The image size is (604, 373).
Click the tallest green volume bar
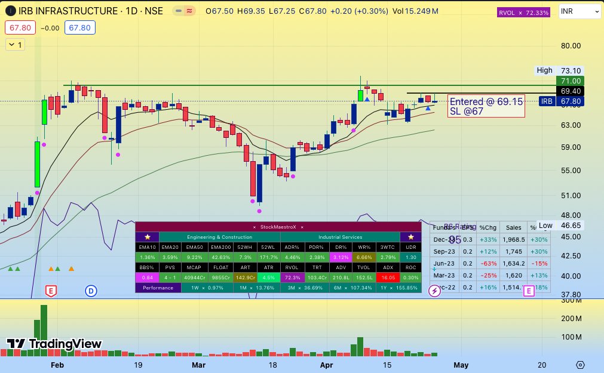(44, 331)
